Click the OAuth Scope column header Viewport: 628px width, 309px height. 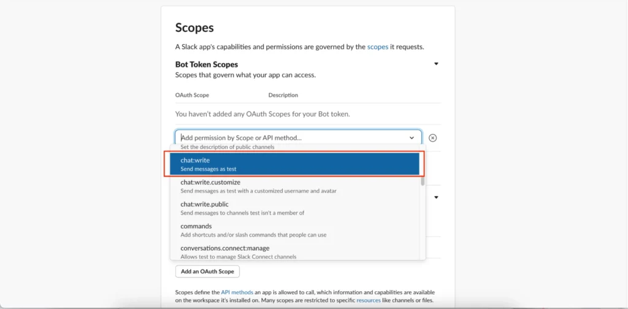coord(192,95)
